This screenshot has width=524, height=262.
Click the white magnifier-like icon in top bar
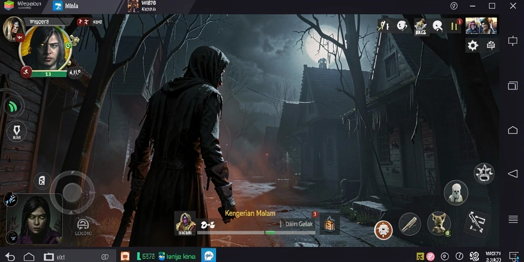[437, 26]
